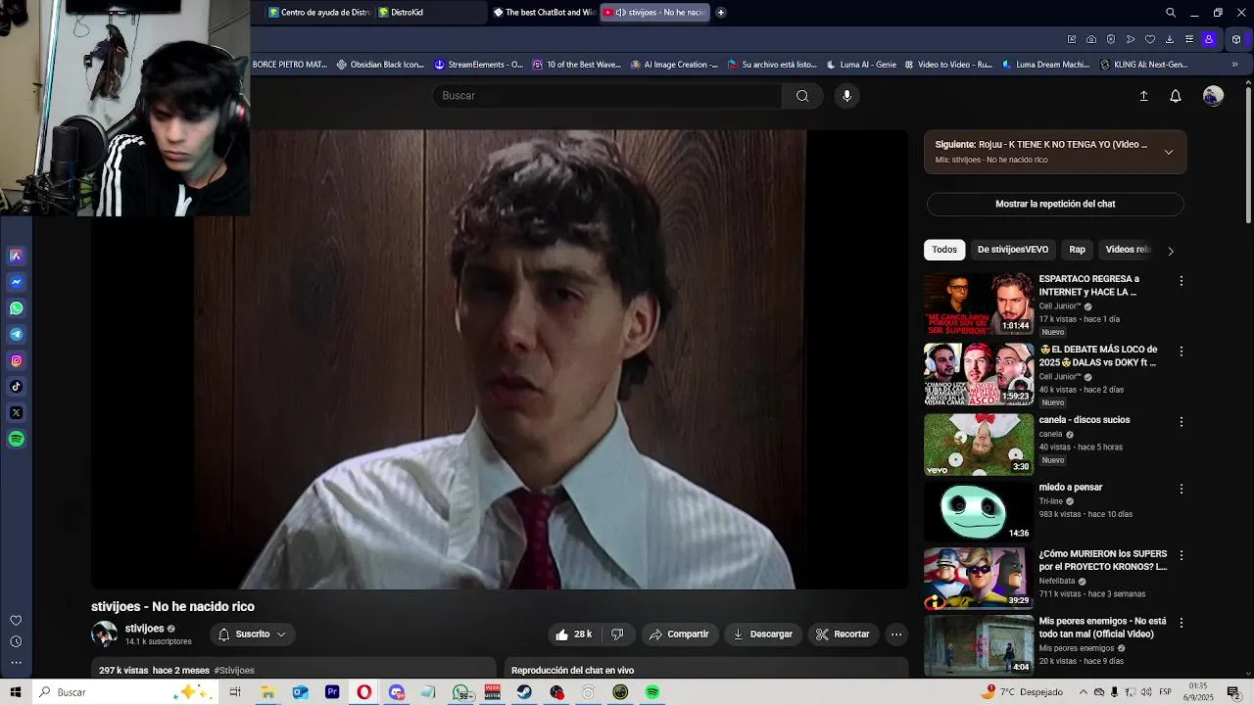
Task: Open sidebar bookmarks heart icon
Action: point(16,621)
